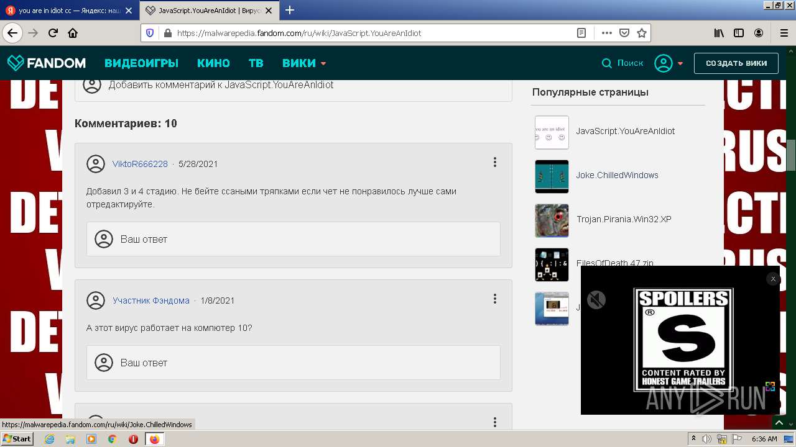
Task: Open ТВ navigation item
Action: tap(256, 63)
